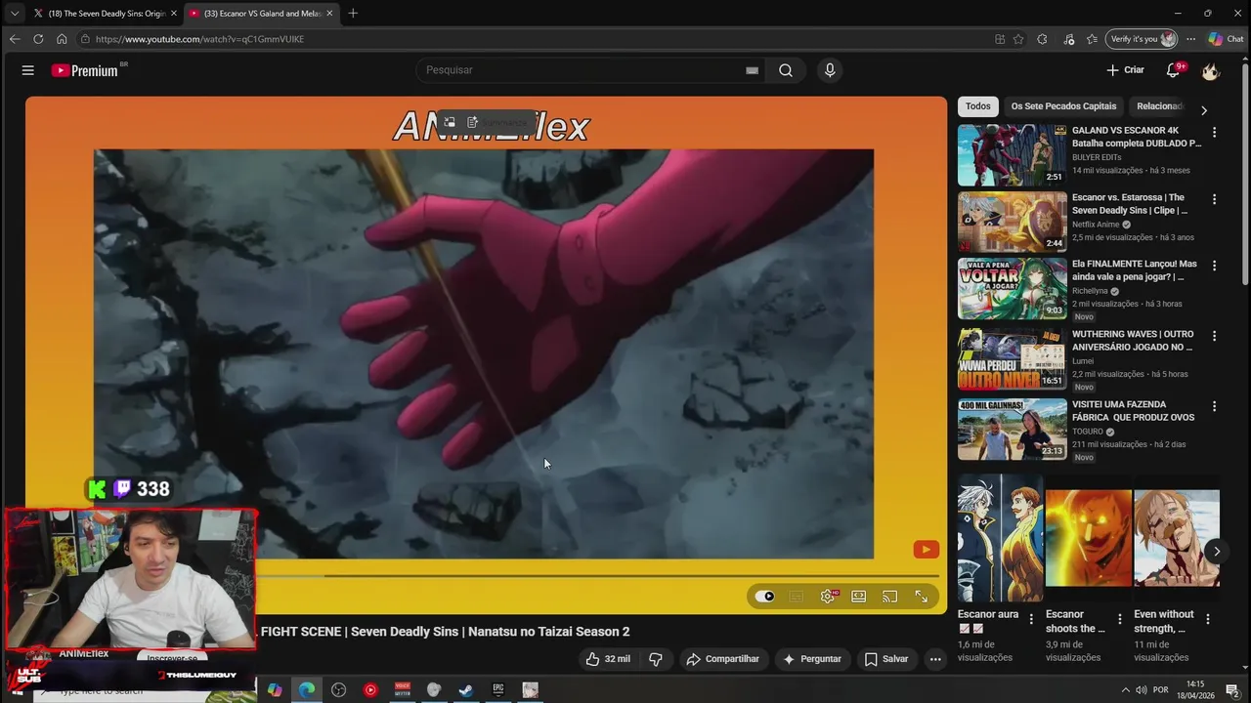Save video with Salvar button
Image resolution: width=1251 pixels, height=703 pixels.
click(x=886, y=659)
